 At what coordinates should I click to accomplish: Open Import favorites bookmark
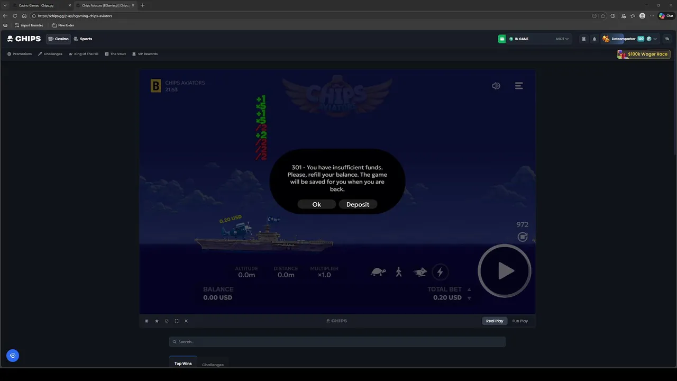pos(29,25)
